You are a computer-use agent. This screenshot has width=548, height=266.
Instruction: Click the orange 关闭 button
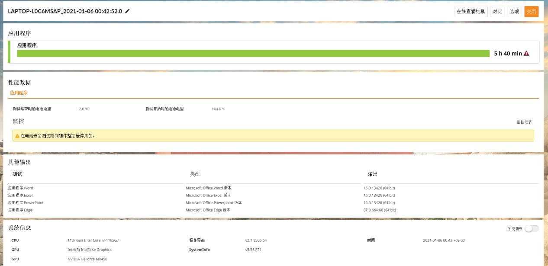click(x=532, y=12)
